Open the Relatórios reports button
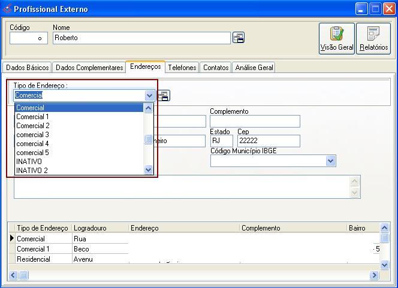Screen dimensions: 398x288 point(373,39)
